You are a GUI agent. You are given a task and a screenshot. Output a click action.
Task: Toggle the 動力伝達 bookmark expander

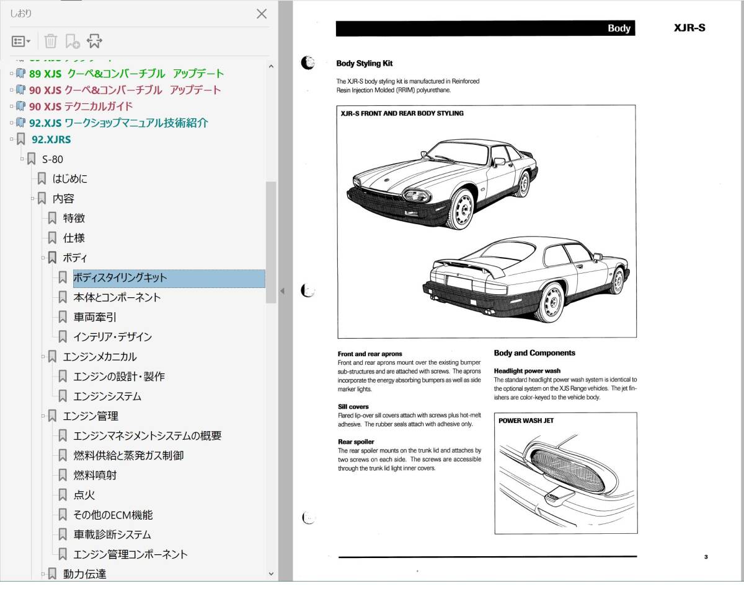(x=43, y=574)
